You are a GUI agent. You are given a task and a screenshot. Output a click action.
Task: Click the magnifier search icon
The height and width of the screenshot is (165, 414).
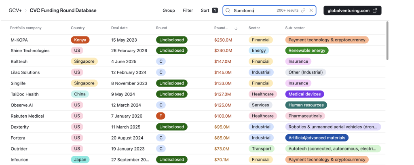(228, 11)
